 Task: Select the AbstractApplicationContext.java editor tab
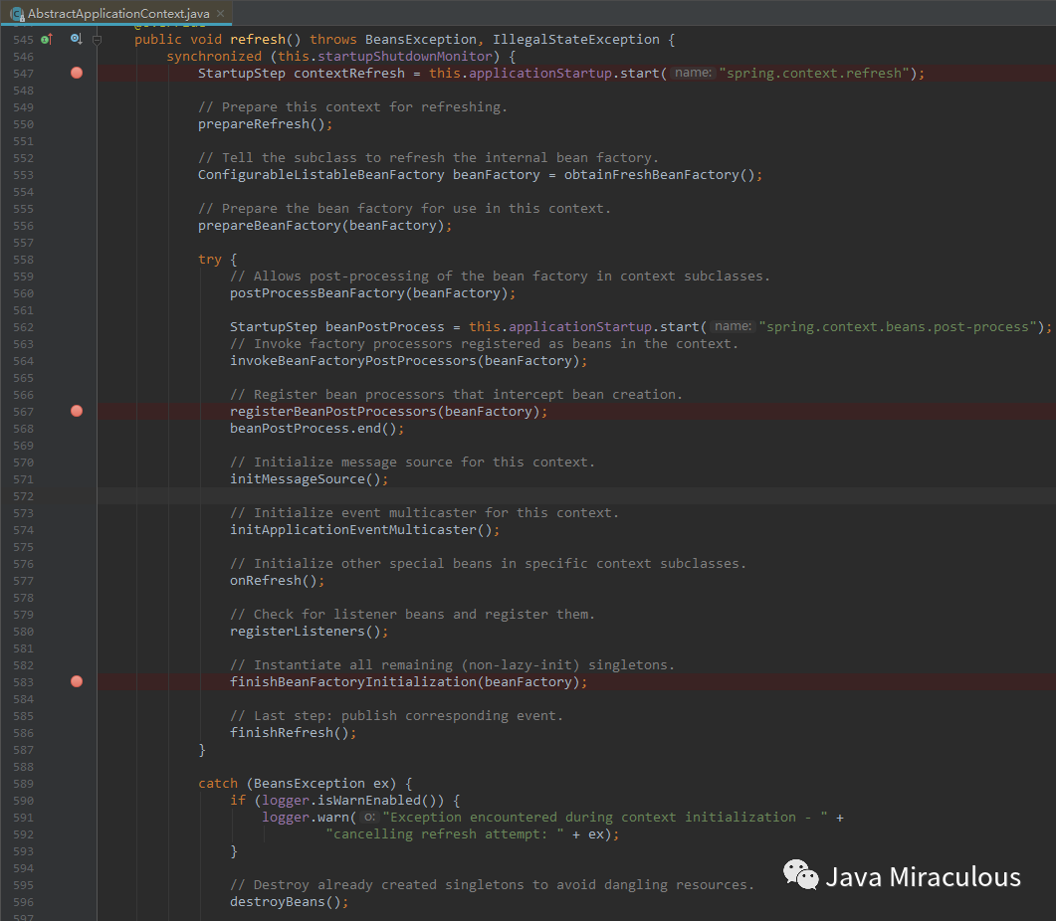click(x=116, y=13)
